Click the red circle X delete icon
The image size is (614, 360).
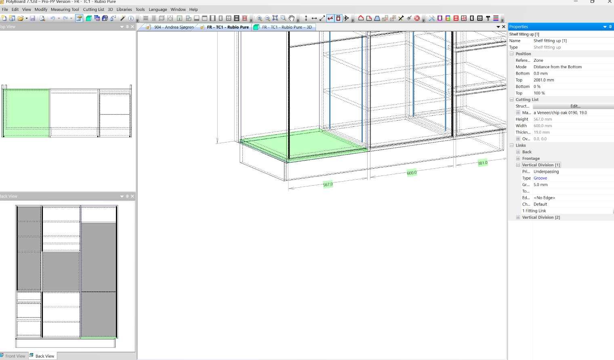tap(417, 18)
